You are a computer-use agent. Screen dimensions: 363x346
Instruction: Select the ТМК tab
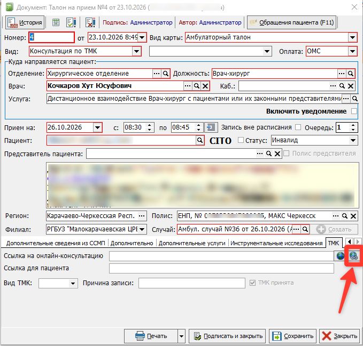click(x=334, y=243)
